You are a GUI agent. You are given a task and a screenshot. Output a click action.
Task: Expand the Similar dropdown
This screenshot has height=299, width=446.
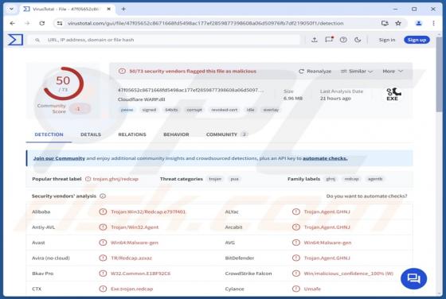pyautogui.click(x=357, y=72)
